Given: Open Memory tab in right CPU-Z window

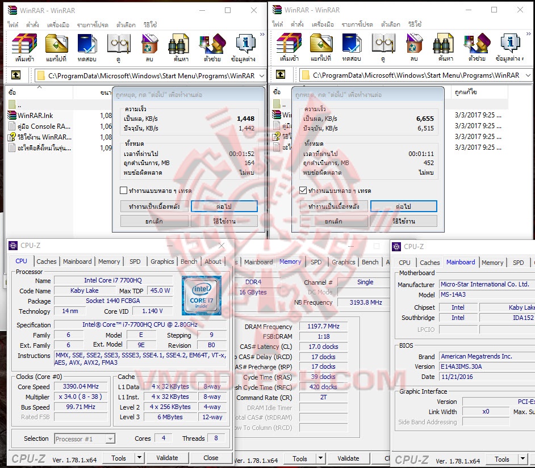Looking at the screenshot, I should [492, 263].
